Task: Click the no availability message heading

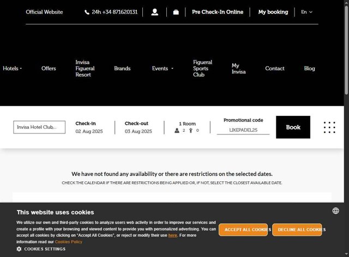Action: (172, 174)
